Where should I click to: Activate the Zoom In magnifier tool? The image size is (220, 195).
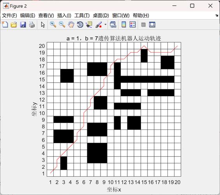[53, 25]
